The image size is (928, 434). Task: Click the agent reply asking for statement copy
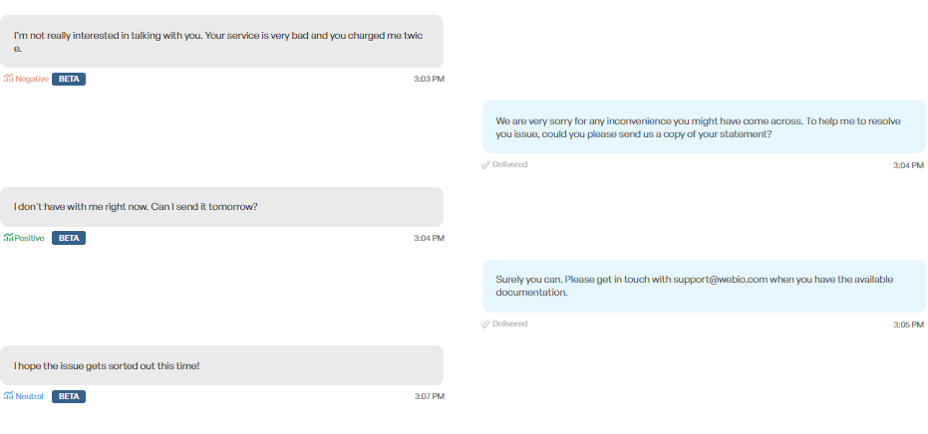[x=704, y=127]
